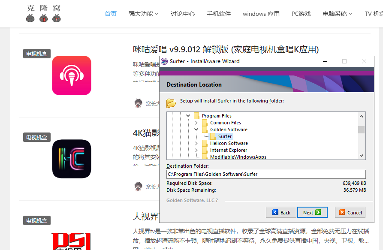Click the folder tree scrollbar thumb
Screen dimensions: 383x250
pos(361,130)
